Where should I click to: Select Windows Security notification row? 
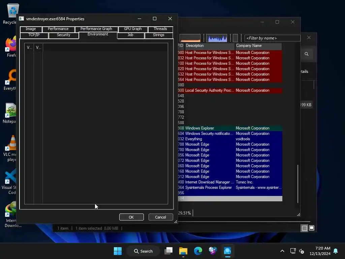(230, 134)
